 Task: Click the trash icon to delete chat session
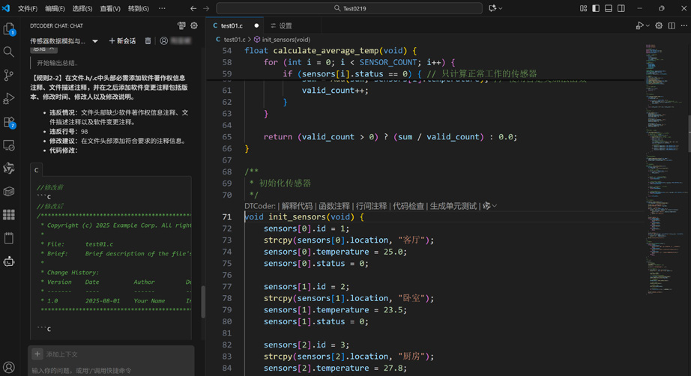[x=148, y=41]
